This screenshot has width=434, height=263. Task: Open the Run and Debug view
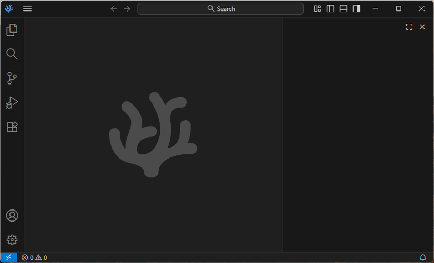(x=12, y=102)
